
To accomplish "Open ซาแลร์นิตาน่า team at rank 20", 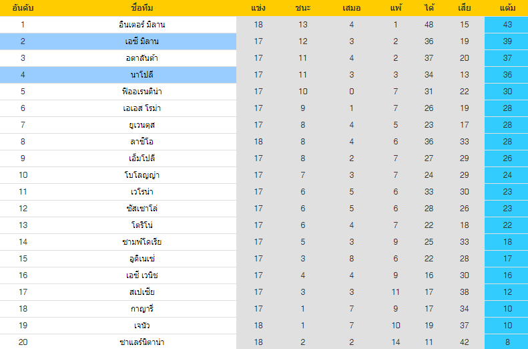I will pos(141,342).
